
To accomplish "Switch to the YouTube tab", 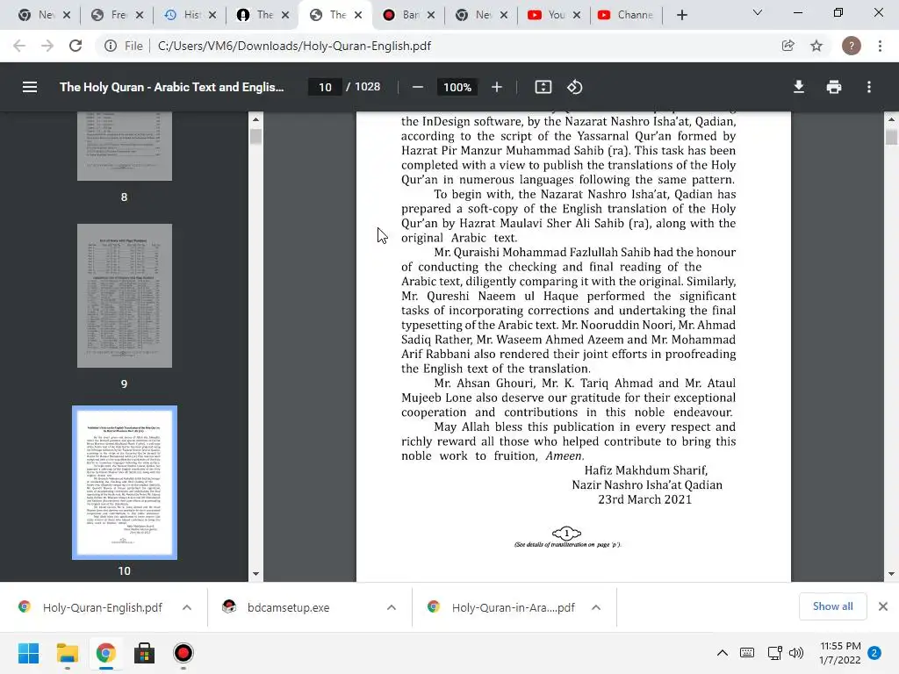I will click(x=553, y=15).
